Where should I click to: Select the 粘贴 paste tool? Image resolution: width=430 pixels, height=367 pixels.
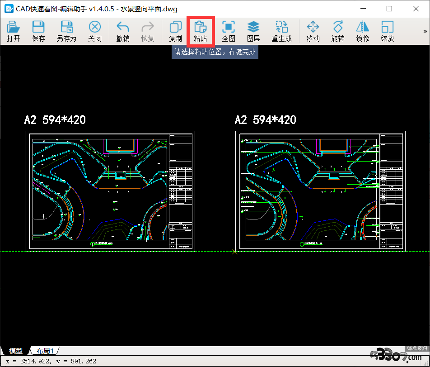tap(201, 31)
